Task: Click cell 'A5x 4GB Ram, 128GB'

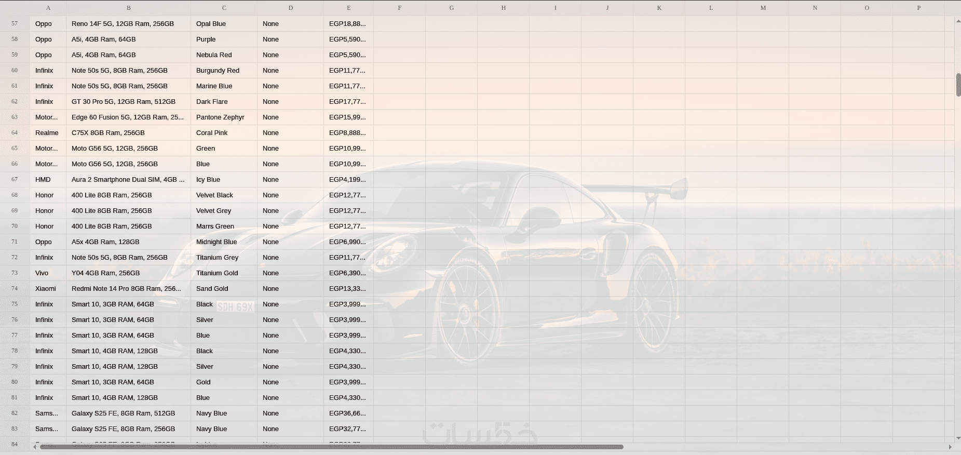Action: tap(129, 242)
